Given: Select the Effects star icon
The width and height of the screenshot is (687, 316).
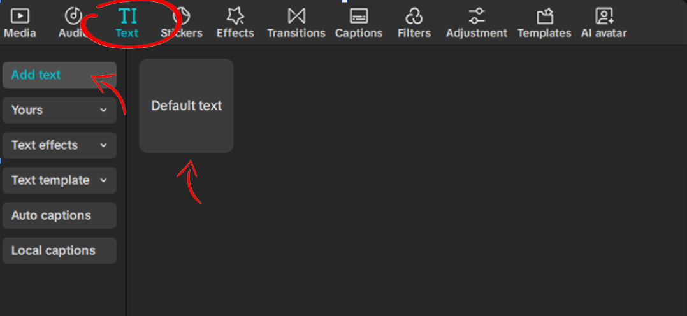Looking at the screenshot, I should point(235,17).
